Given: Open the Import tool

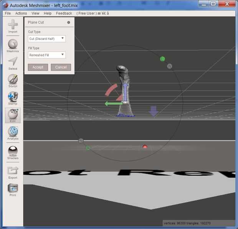Looking at the screenshot, I should click(x=13, y=26).
